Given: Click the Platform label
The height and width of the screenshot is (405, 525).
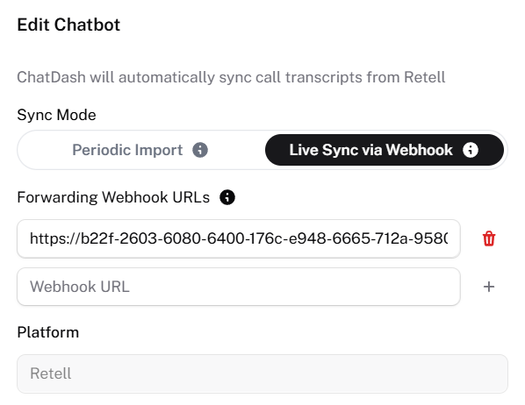Looking at the screenshot, I should tap(48, 332).
